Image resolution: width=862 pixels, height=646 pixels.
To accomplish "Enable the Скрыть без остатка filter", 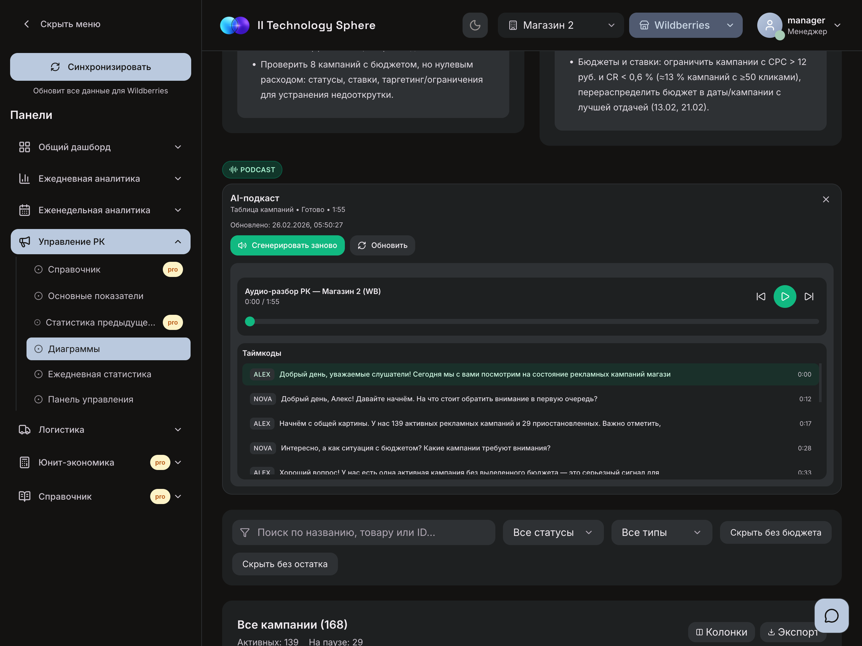I will [285, 564].
